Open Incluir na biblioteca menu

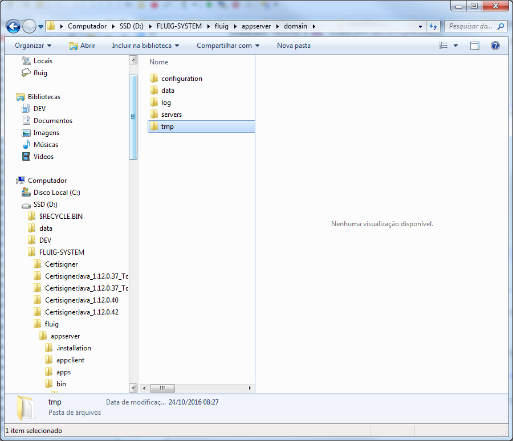tap(145, 46)
